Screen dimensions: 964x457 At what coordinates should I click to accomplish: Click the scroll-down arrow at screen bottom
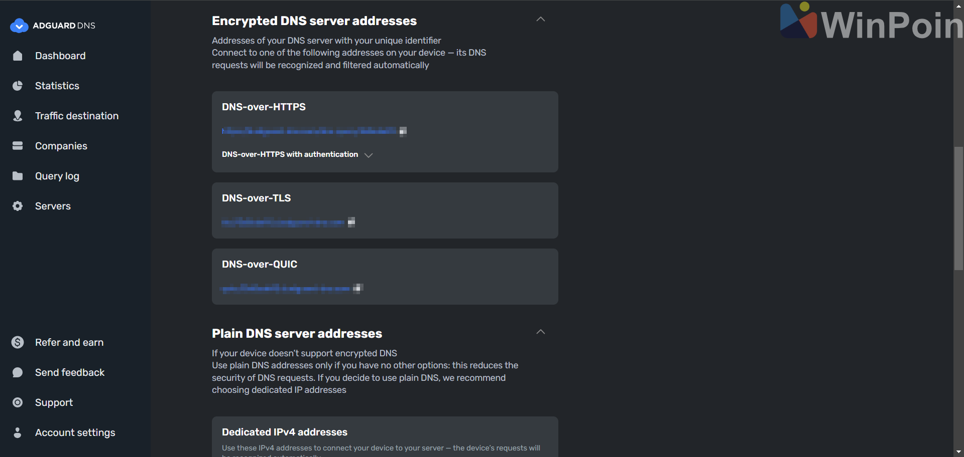[x=958, y=450]
